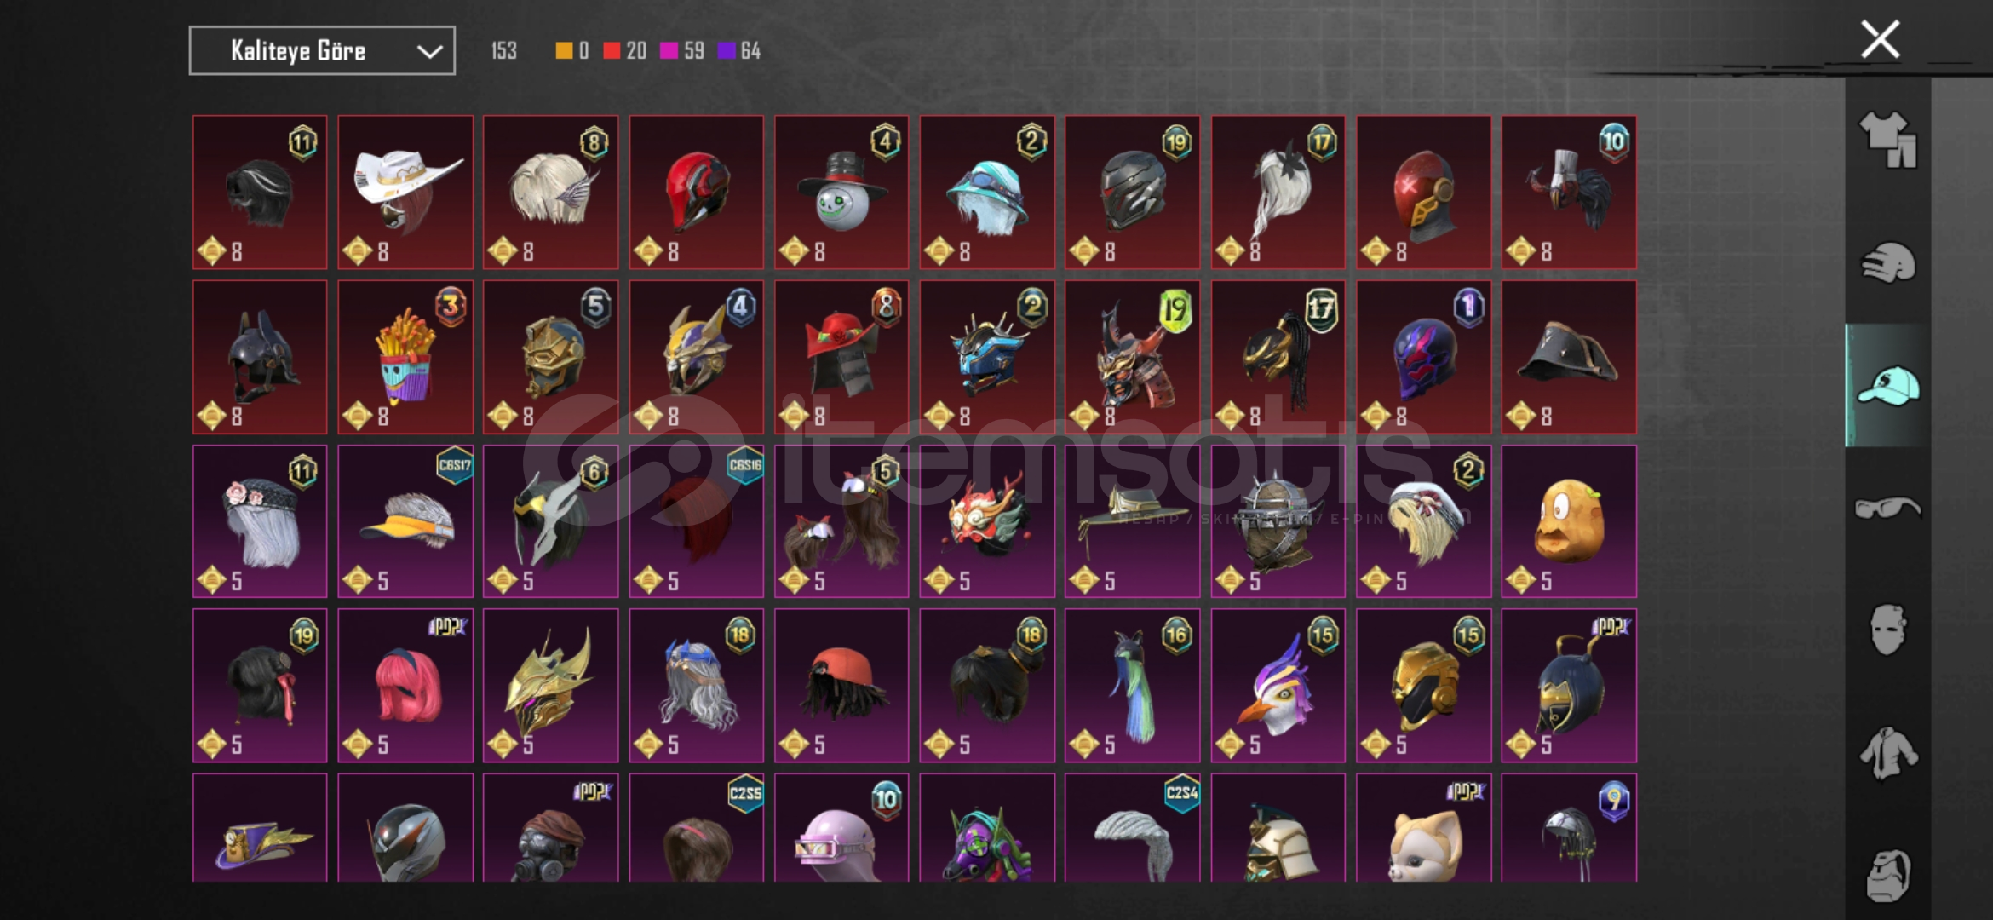1993x920 pixels.
Task: Select the pink quality count 59
Action: (694, 51)
